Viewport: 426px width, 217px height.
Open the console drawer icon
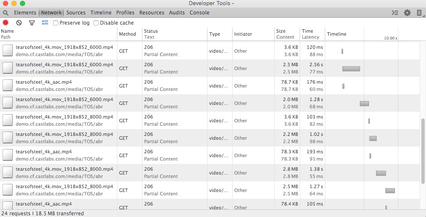pyautogui.click(x=395, y=13)
